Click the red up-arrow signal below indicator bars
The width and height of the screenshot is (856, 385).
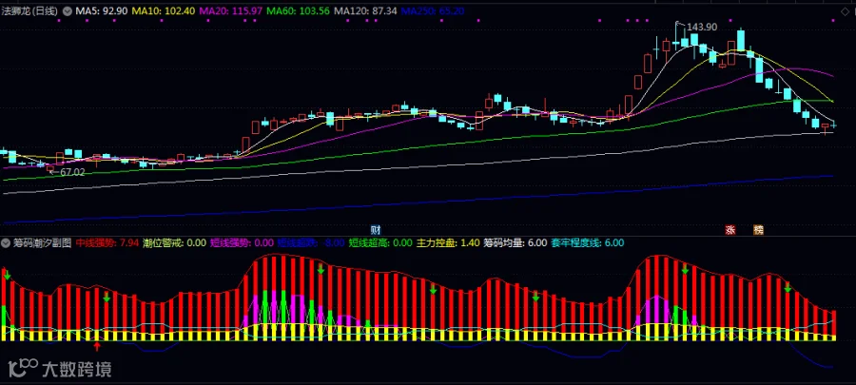pos(98,347)
